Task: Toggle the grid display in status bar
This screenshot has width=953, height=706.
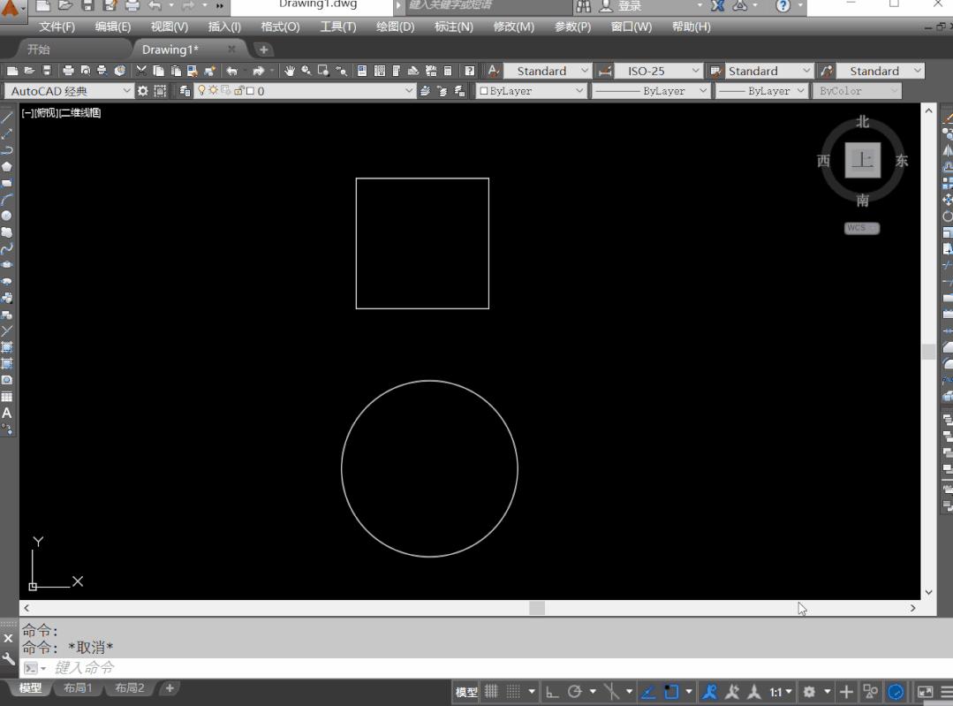Action: tap(492, 692)
